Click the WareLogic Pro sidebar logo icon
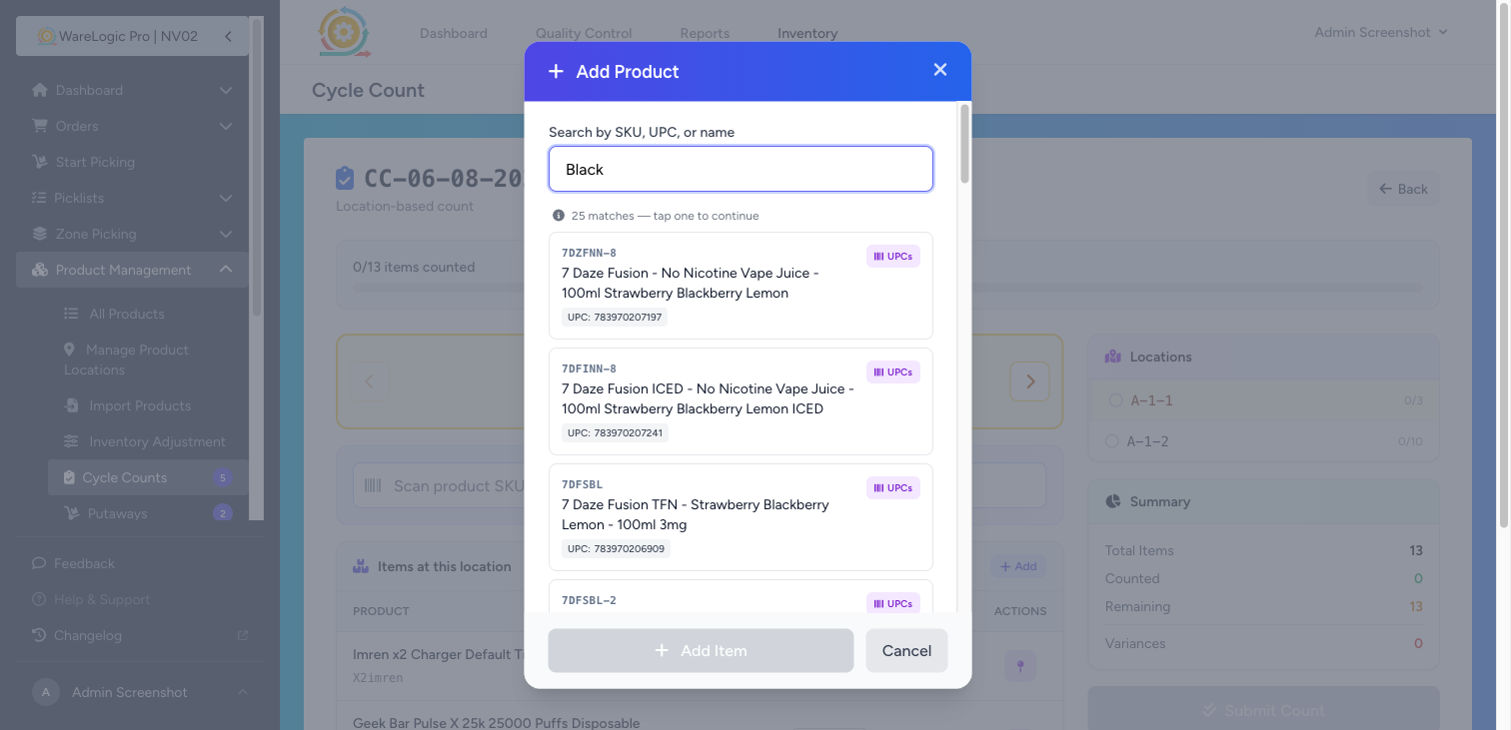 tap(46, 36)
